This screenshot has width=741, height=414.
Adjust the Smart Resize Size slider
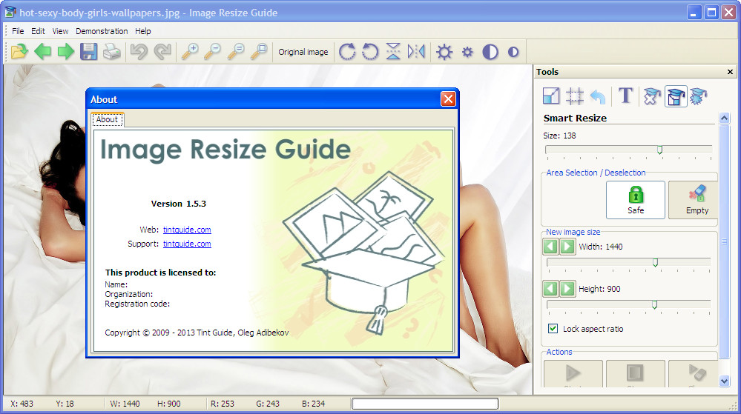click(x=659, y=150)
